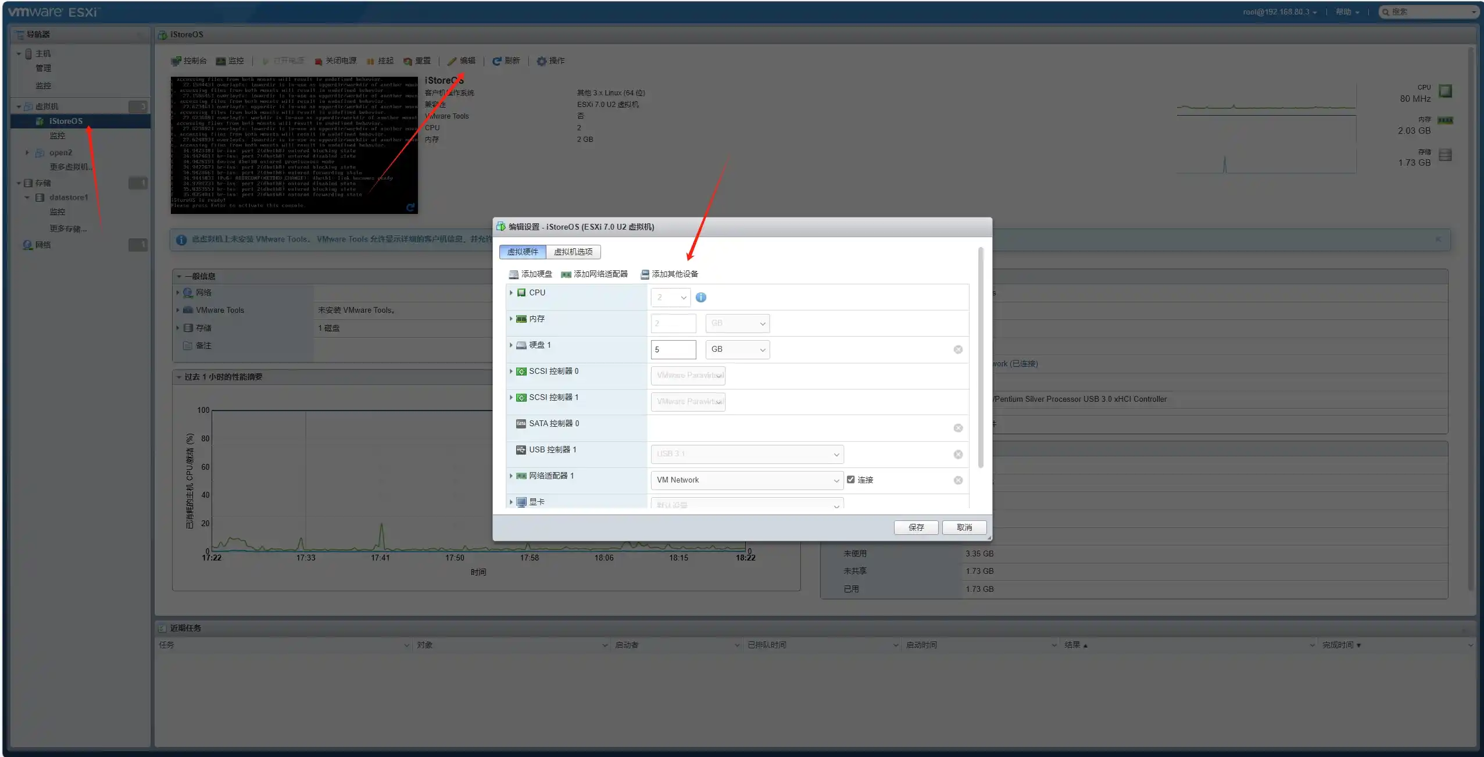Select 主机 in the navigator
The image size is (1484, 757).
point(43,53)
